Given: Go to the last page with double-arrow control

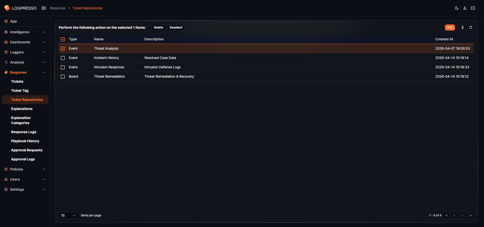Looking at the screenshot, I should (x=471, y=215).
